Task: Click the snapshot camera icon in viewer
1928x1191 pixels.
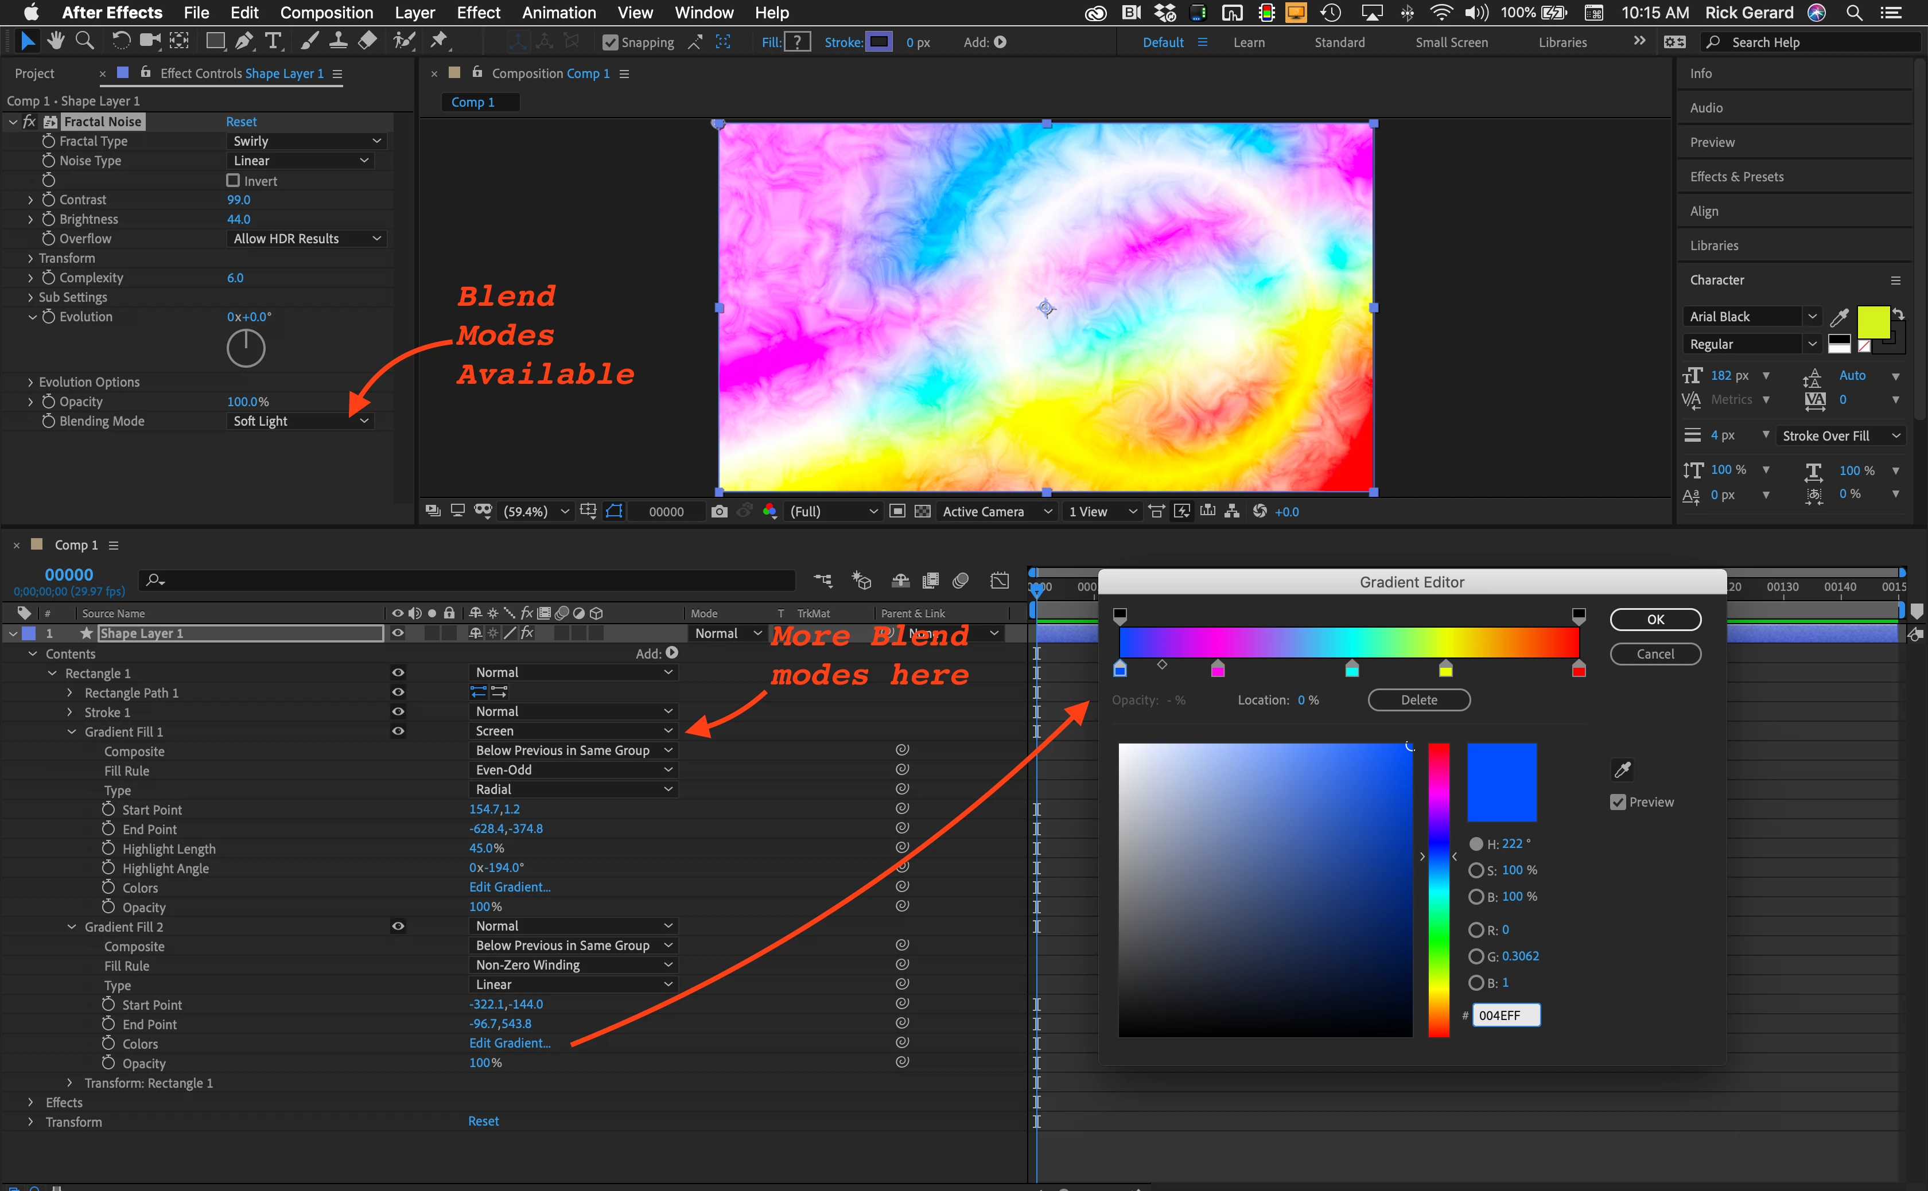Action: [718, 511]
